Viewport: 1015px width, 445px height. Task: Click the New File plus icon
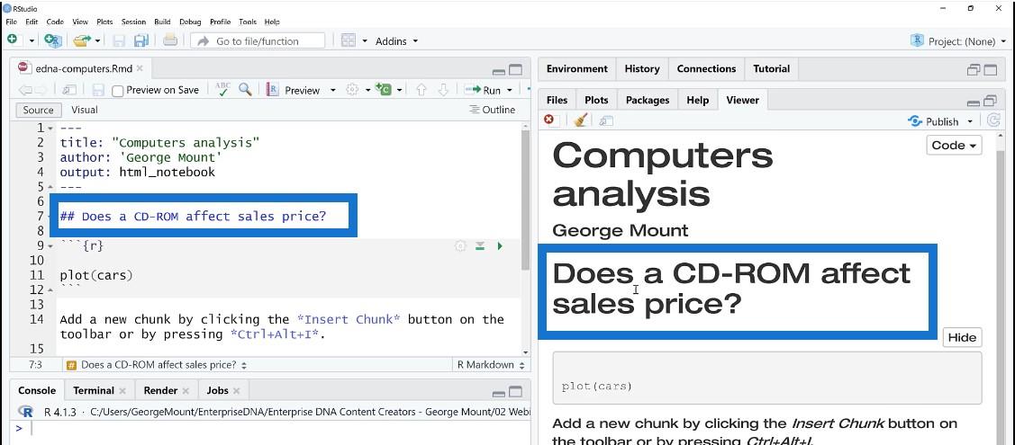pos(13,40)
